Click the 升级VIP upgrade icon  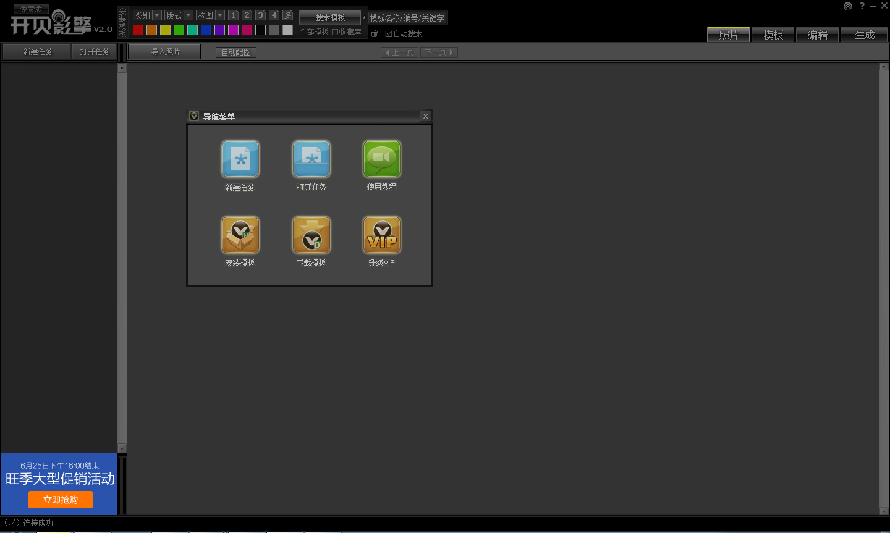tap(382, 235)
